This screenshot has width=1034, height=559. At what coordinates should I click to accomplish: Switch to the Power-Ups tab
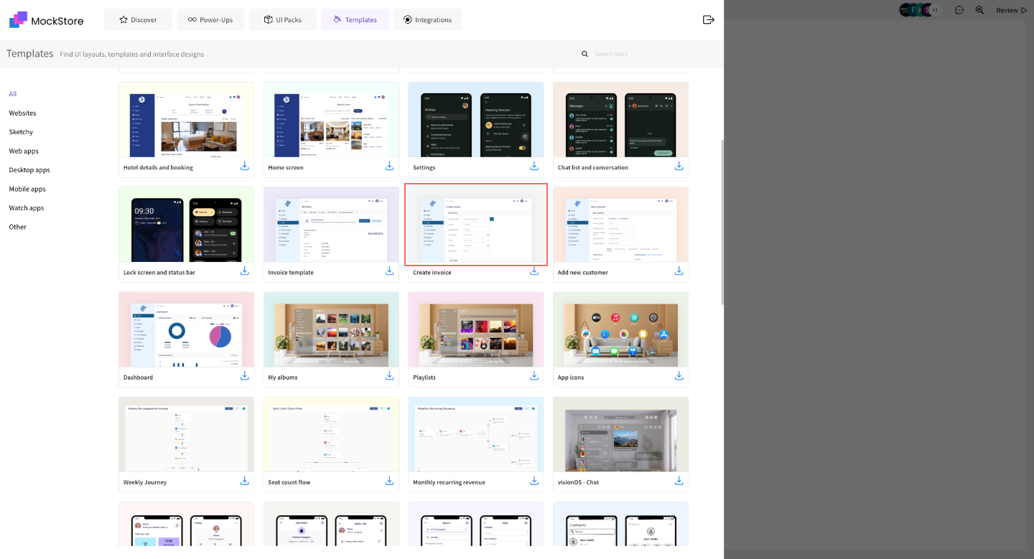[x=210, y=19]
